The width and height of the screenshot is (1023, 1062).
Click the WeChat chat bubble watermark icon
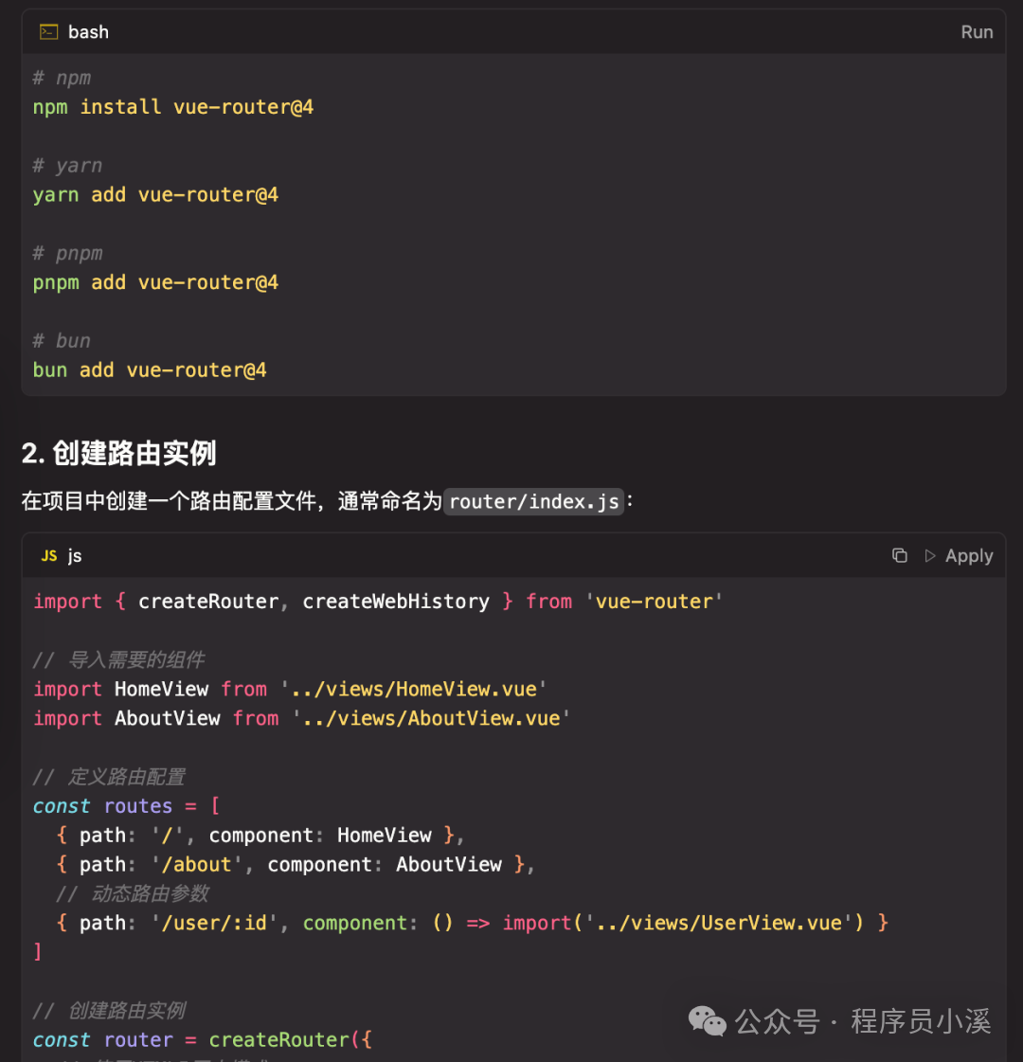coord(707,1022)
